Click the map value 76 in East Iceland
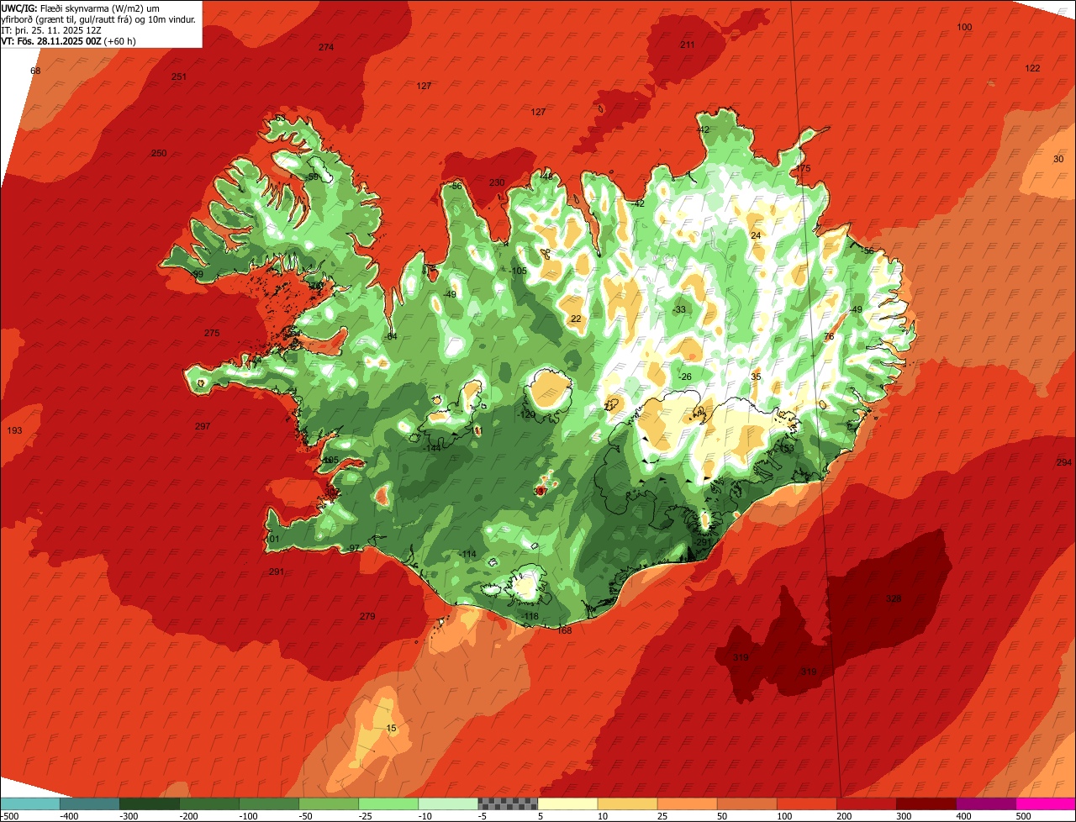The width and height of the screenshot is (1076, 822). [x=828, y=336]
